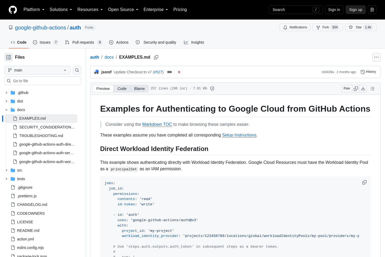Open the auth repository name link
The image size is (385, 257).
75,28
